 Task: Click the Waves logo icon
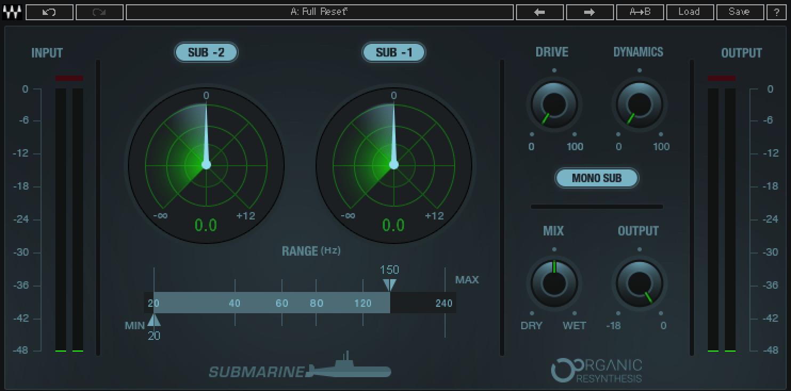(x=12, y=12)
